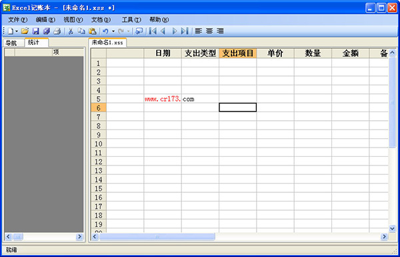
Task: Open the 视图(V) menu
Action: 73,19
